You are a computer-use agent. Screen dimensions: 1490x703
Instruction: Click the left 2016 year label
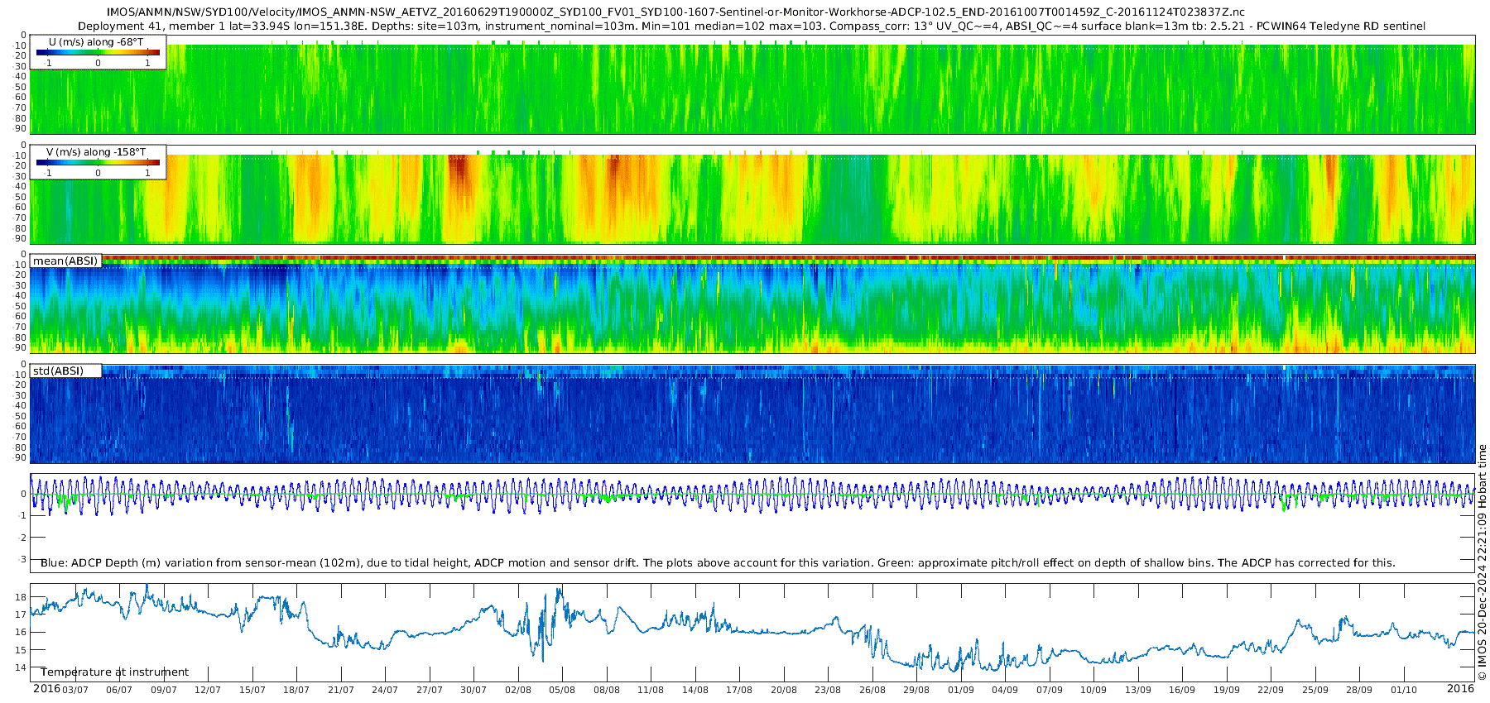point(46,689)
